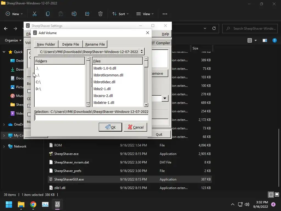Cancel the Add Volume dialog
The image size is (281, 211).
136,127
